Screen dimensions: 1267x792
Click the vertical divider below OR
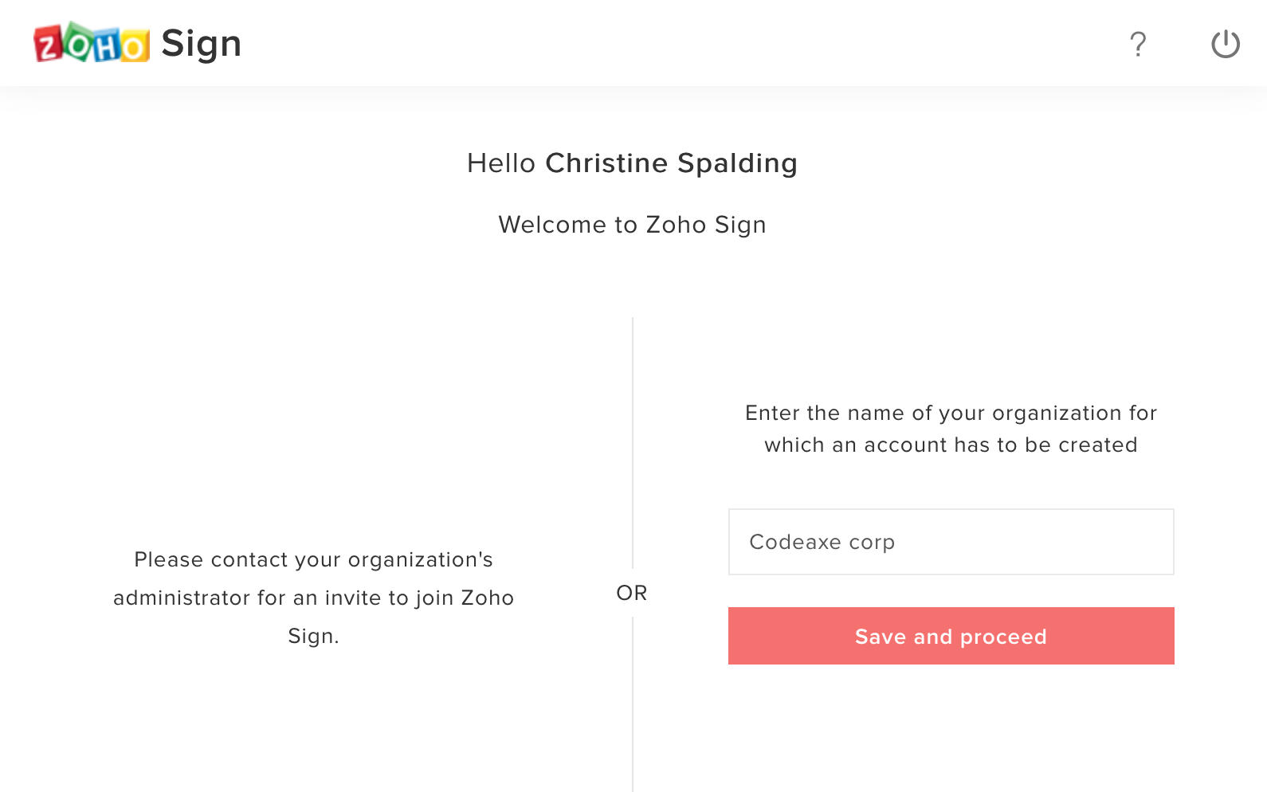pos(633,704)
